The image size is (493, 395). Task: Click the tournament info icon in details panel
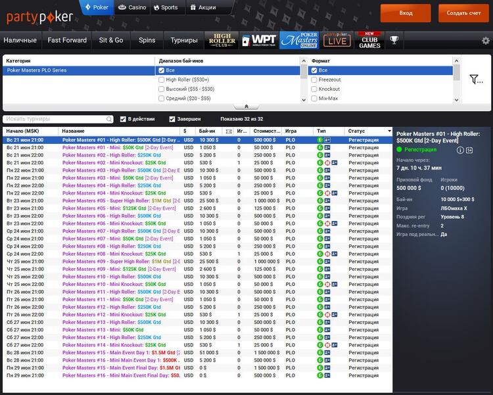(x=460, y=151)
